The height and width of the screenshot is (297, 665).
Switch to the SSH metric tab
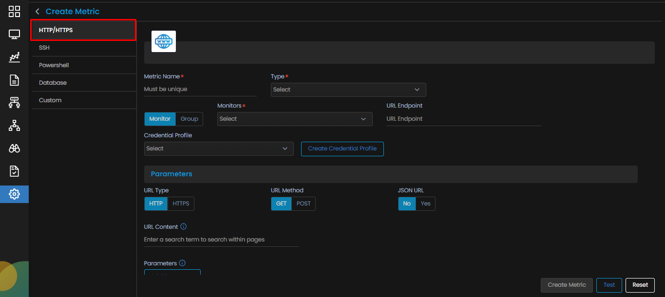(x=84, y=48)
